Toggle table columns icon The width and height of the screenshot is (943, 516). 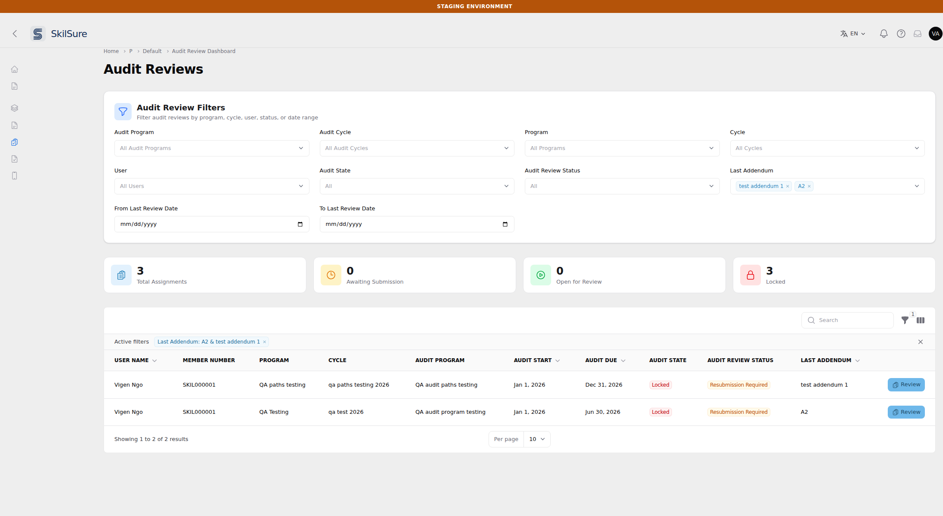(x=921, y=320)
